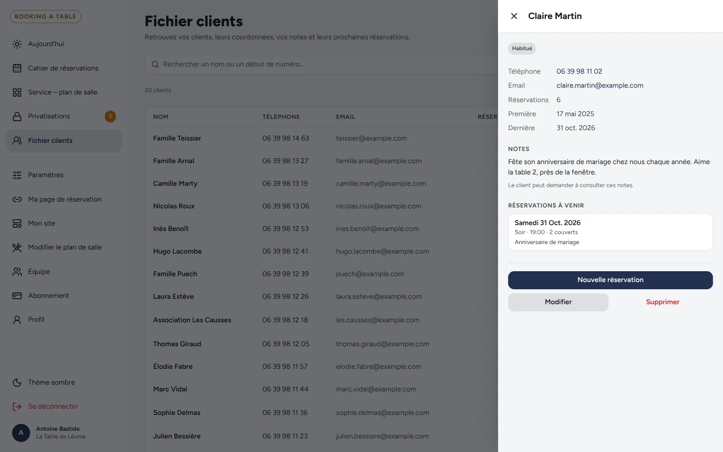
Task: Click the client search input field
Action: click(321, 65)
